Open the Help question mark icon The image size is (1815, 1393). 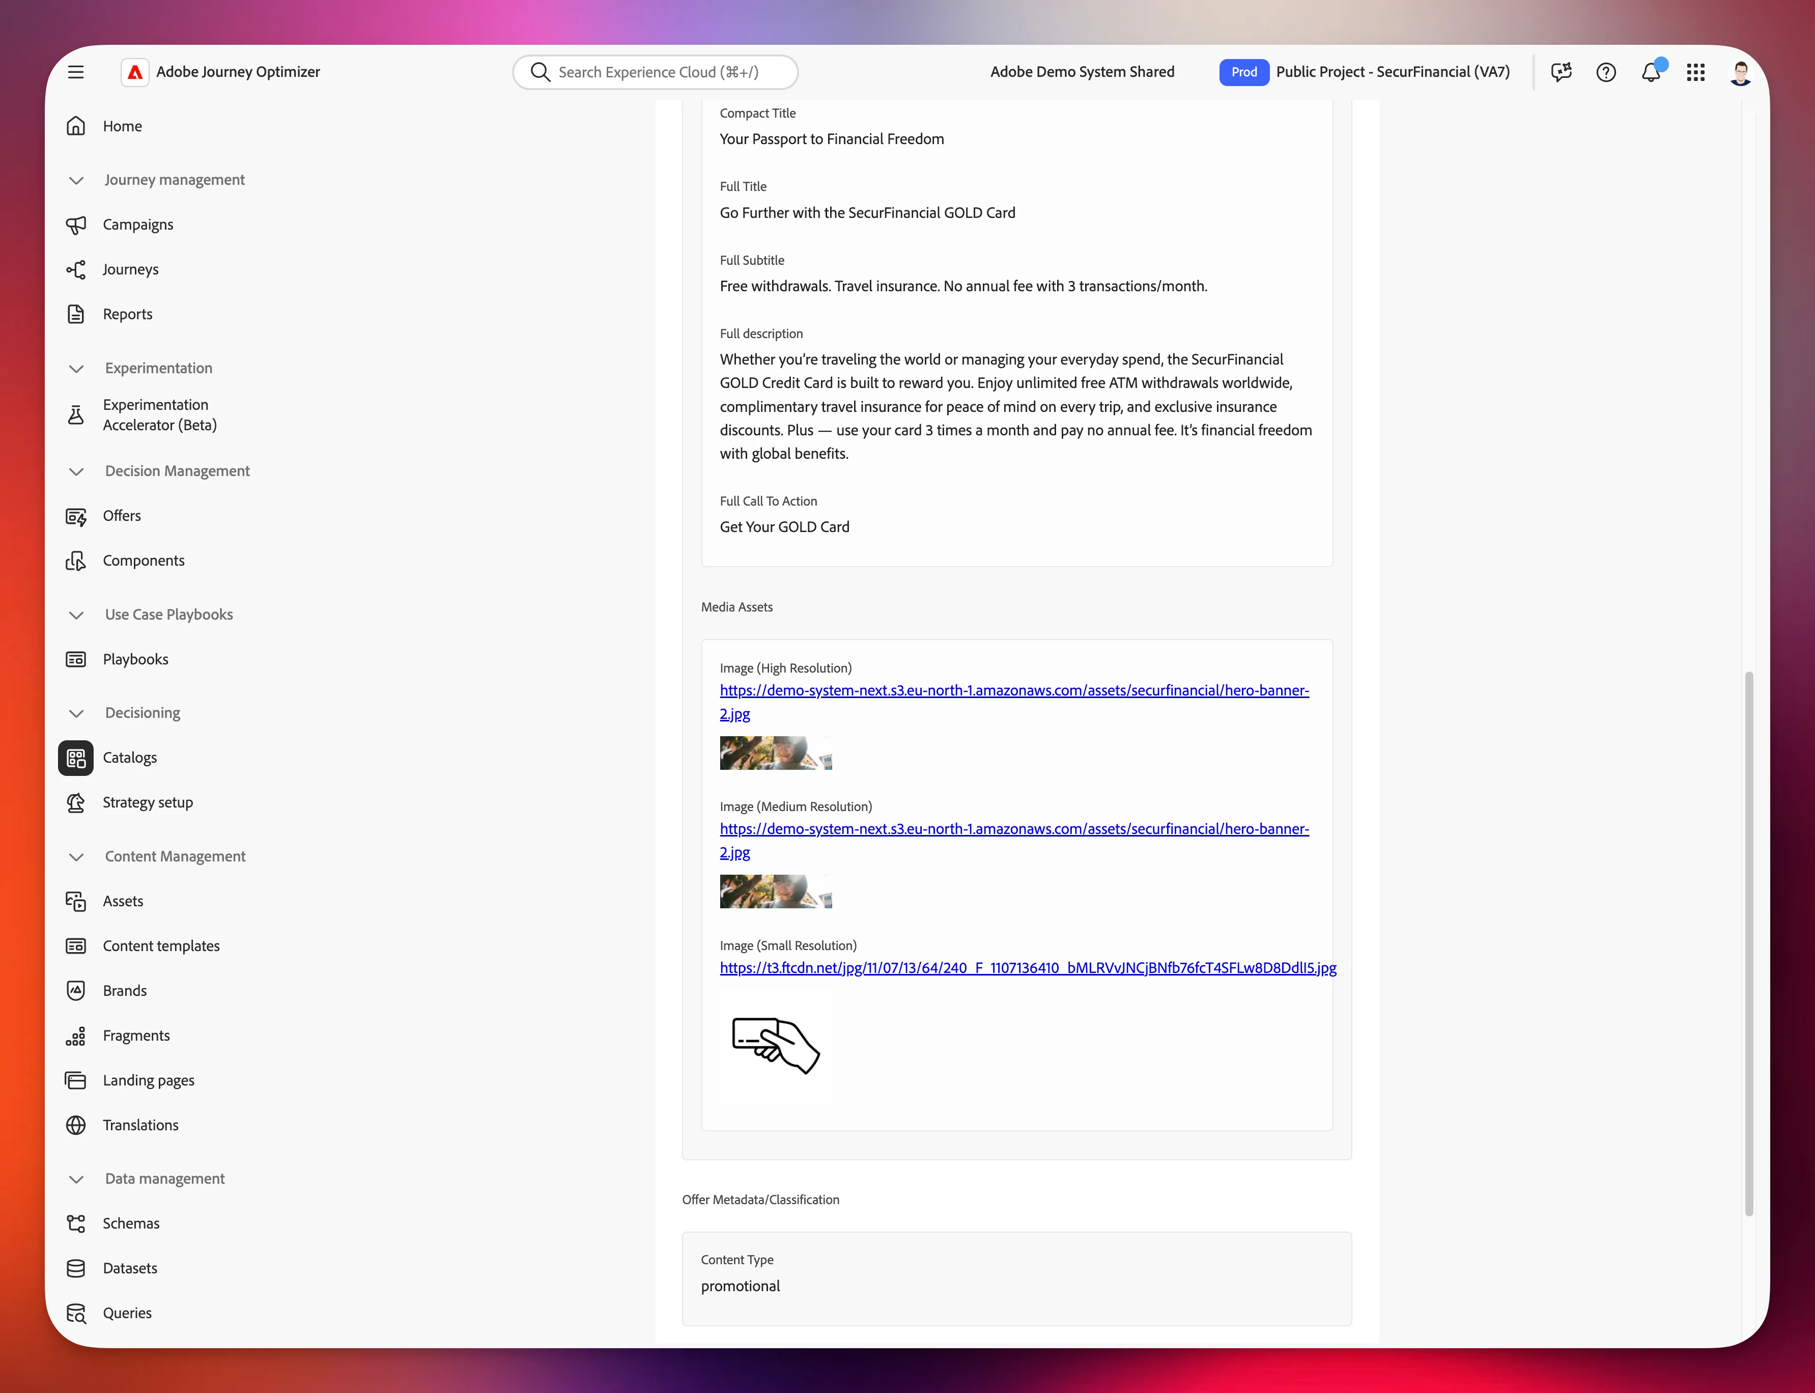[1606, 72]
